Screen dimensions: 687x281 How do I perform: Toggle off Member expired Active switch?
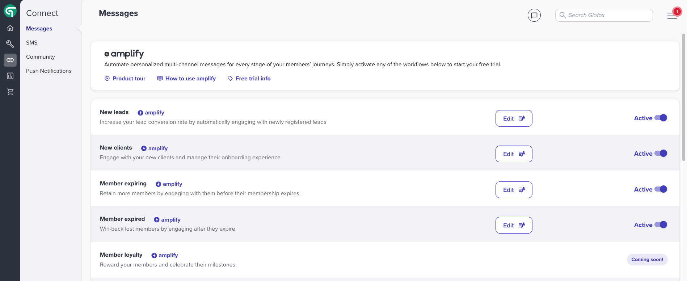tap(661, 225)
